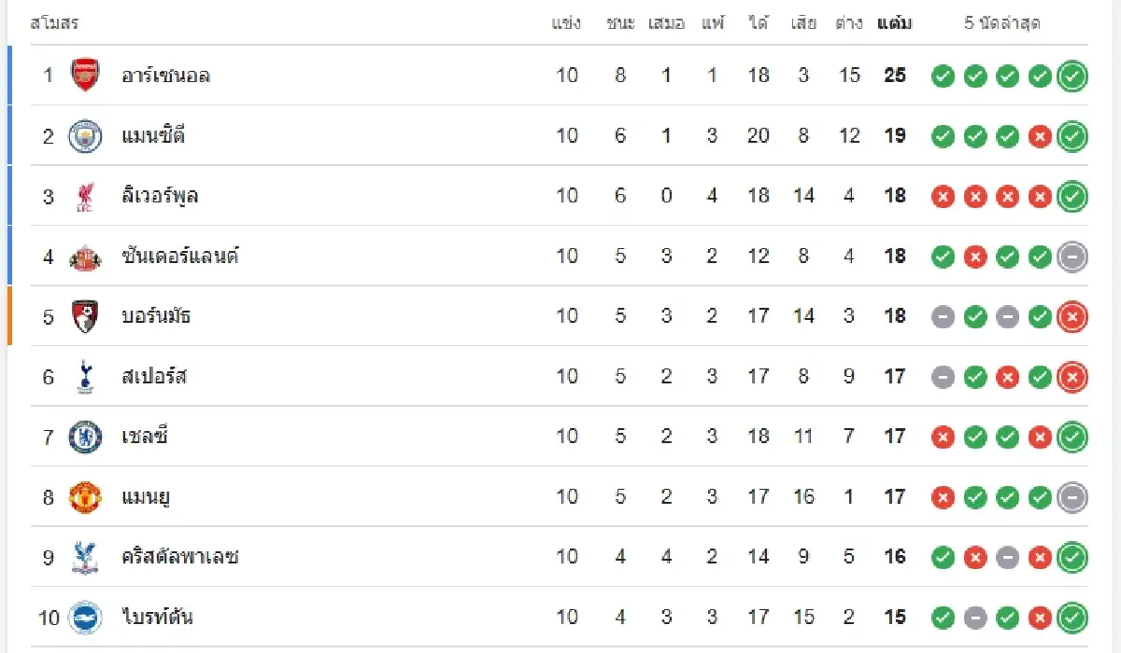Click the Tottenham Spurs club crest
The image size is (1121, 653).
(x=85, y=377)
